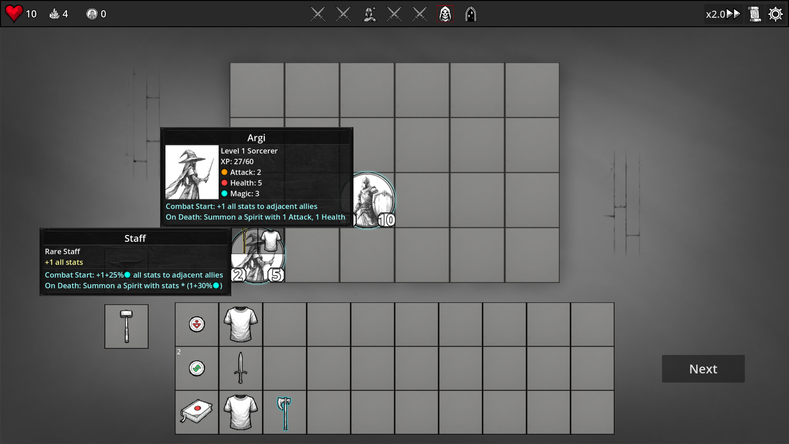Click the red heart potion item

tap(196, 324)
